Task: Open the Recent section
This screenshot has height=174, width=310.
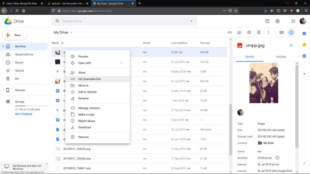Action: point(24,63)
